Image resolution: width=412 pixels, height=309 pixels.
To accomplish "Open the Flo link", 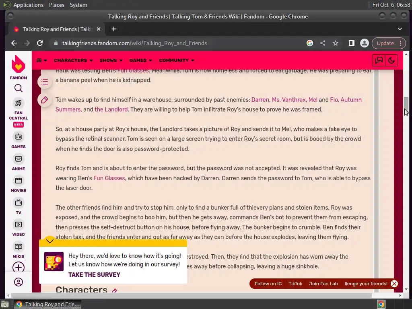I will (334, 100).
